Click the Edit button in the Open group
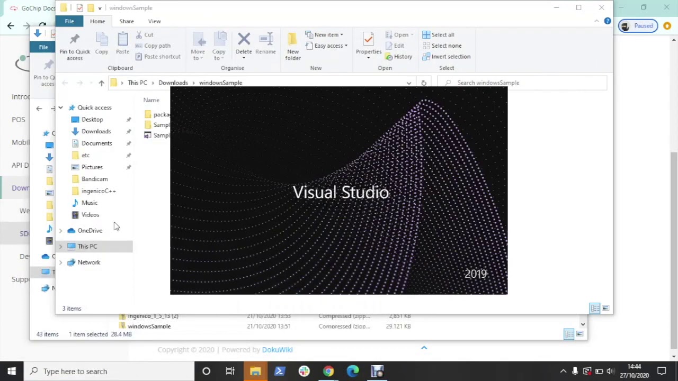This screenshot has width=678, height=381. tap(395, 46)
